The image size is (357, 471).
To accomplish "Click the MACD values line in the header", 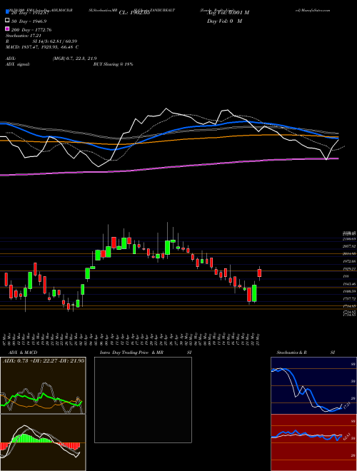I will 42,47.
